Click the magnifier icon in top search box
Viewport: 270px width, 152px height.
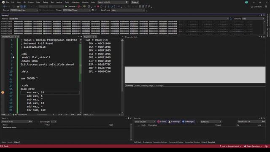(127, 2)
